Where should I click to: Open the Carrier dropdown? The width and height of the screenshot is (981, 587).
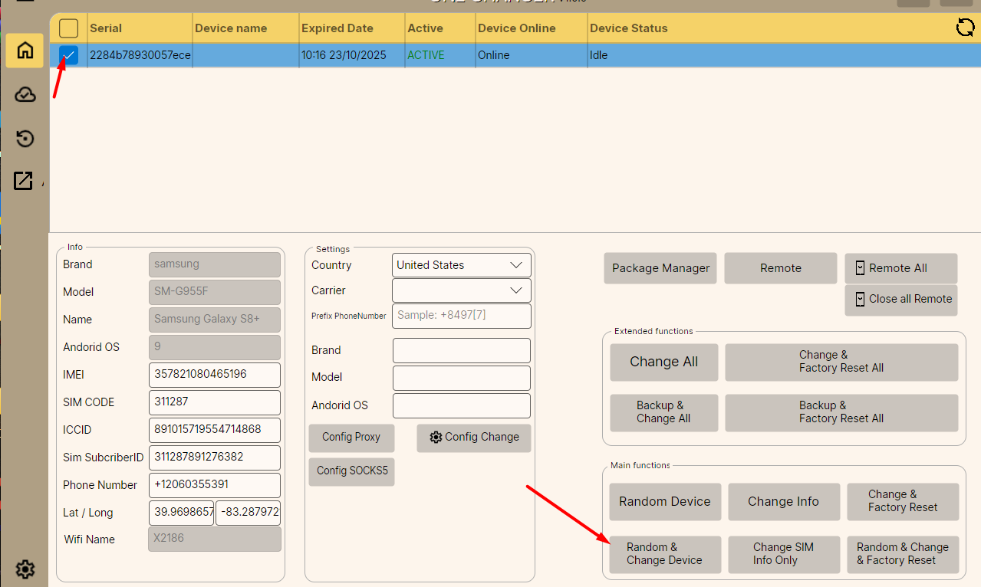[461, 290]
